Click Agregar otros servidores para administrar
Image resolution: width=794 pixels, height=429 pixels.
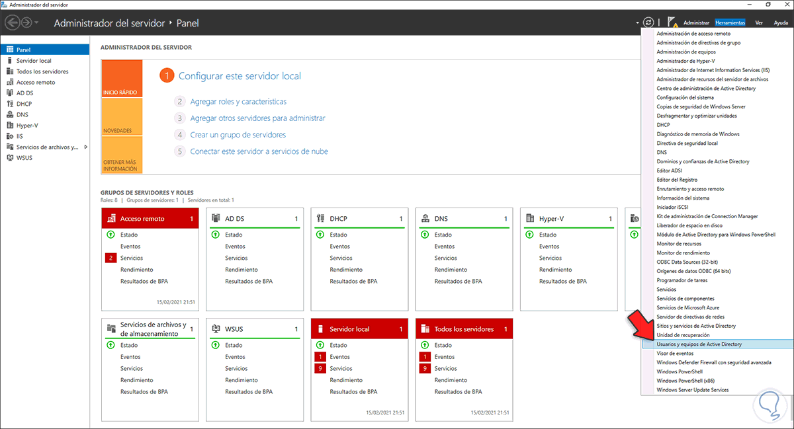tap(257, 118)
